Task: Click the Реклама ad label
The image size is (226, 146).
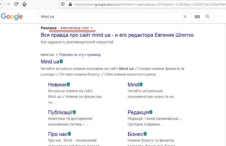Action: (49, 28)
